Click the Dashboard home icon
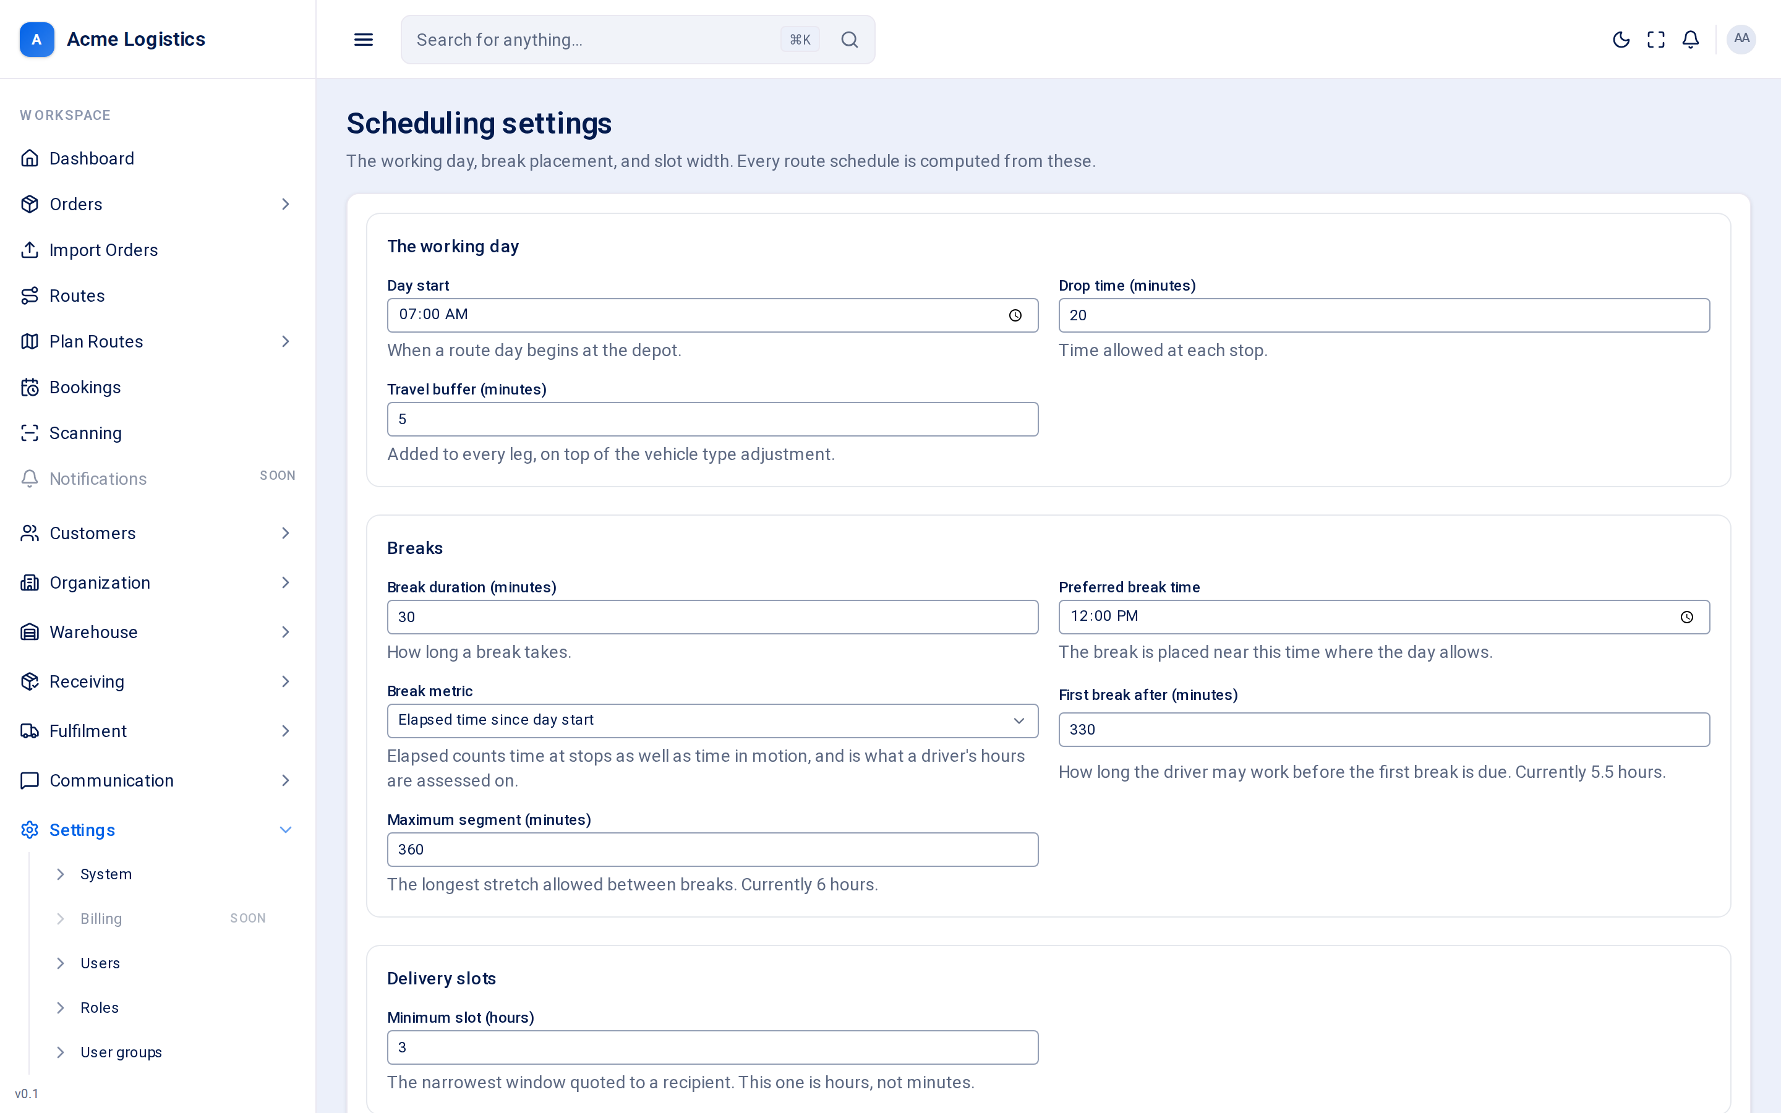 click(x=30, y=158)
